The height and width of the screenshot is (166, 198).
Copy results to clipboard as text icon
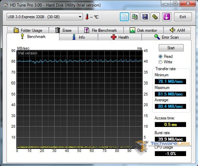pos(124,17)
